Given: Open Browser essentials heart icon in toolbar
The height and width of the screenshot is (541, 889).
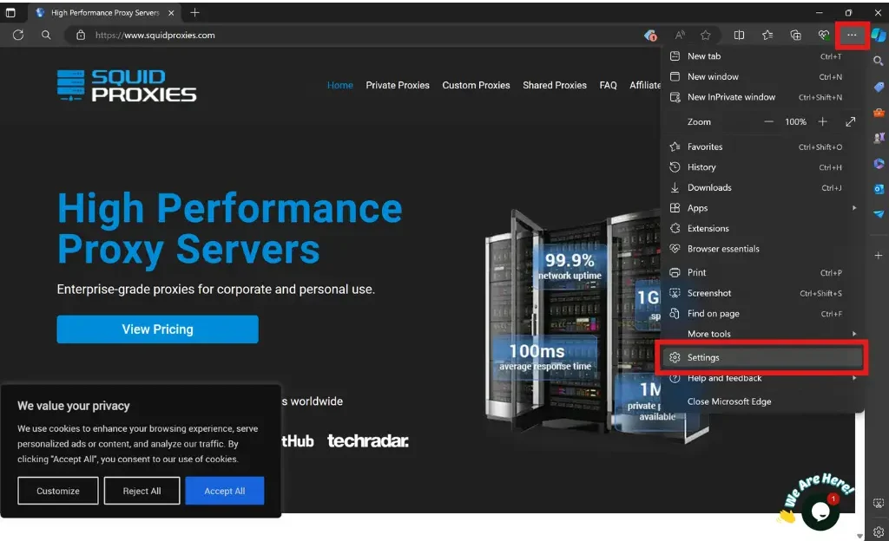Looking at the screenshot, I should (x=823, y=35).
